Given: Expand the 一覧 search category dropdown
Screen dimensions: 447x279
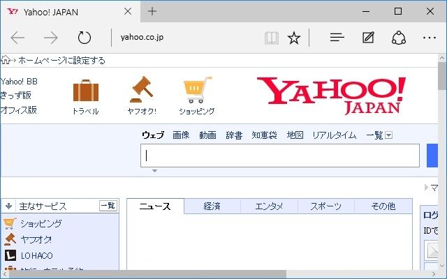Looking at the screenshot, I should coord(388,135).
